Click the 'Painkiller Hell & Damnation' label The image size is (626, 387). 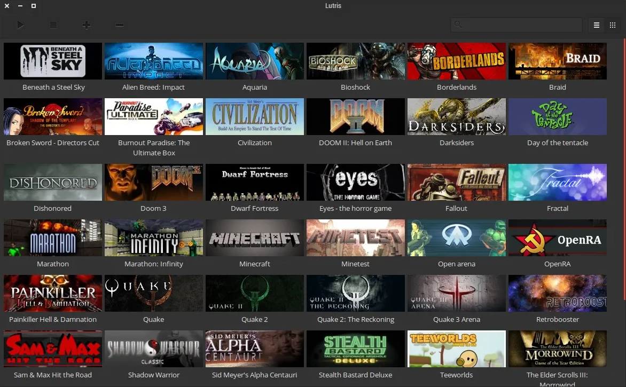click(53, 319)
